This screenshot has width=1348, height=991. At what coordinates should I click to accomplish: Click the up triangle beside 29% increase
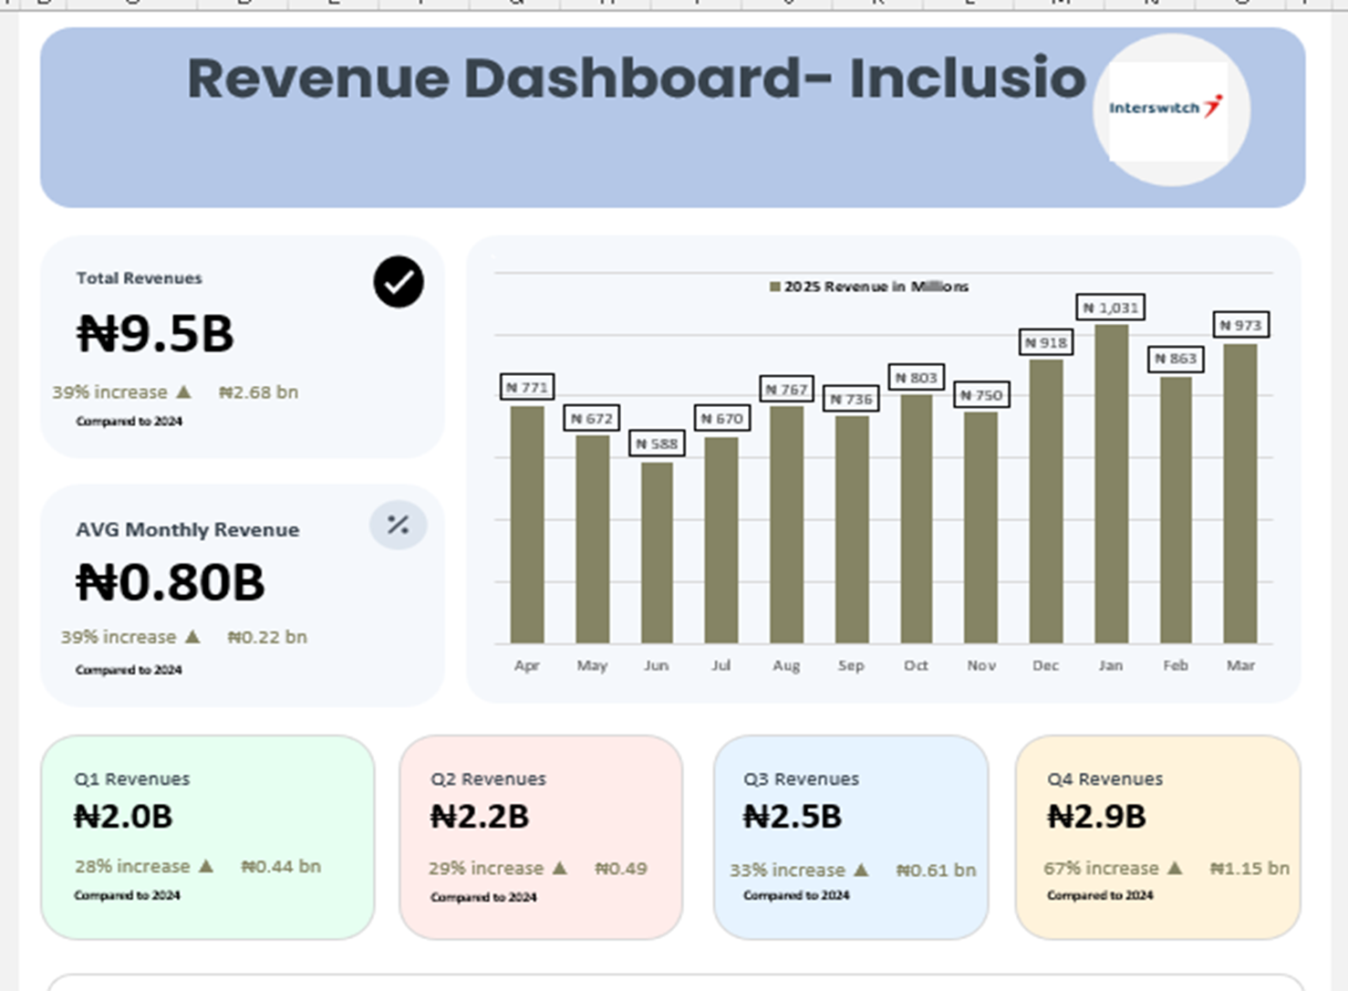(559, 868)
